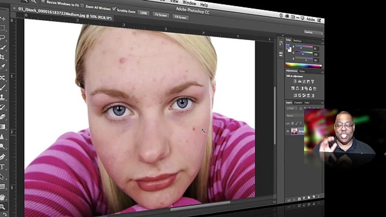Viewport: 386px width, 217px height.
Task: Click the foreground color swatch
Action: [x=288, y=47]
